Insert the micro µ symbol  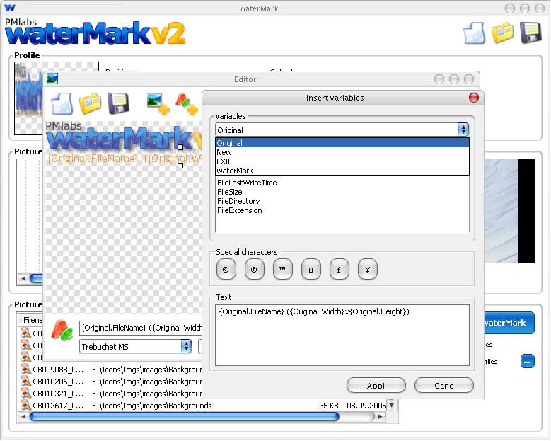311,270
